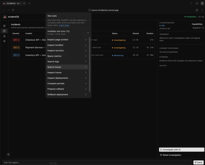Focus the Ask the agent input field
Screen dimensions: 205x165
pos(97,162)
